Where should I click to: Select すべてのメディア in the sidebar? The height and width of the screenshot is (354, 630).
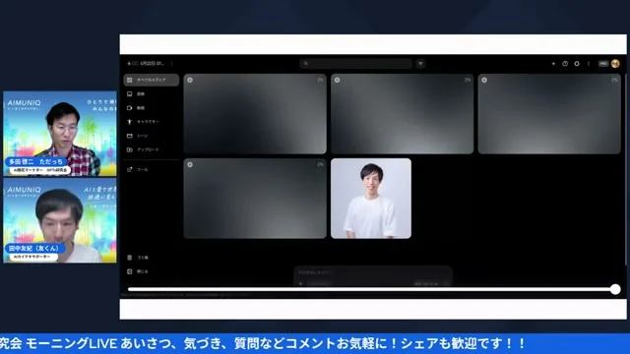tap(152, 80)
